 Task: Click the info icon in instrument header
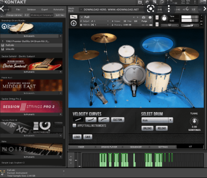click(x=150, y=17)
